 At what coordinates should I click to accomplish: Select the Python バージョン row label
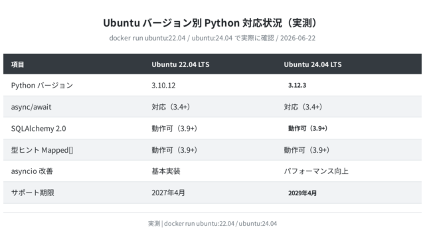click(42, 86)
